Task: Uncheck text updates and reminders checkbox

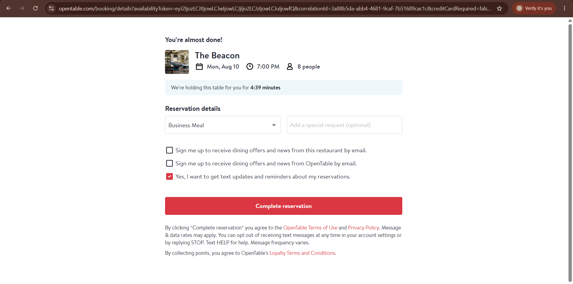Action: tap(170, 176)
